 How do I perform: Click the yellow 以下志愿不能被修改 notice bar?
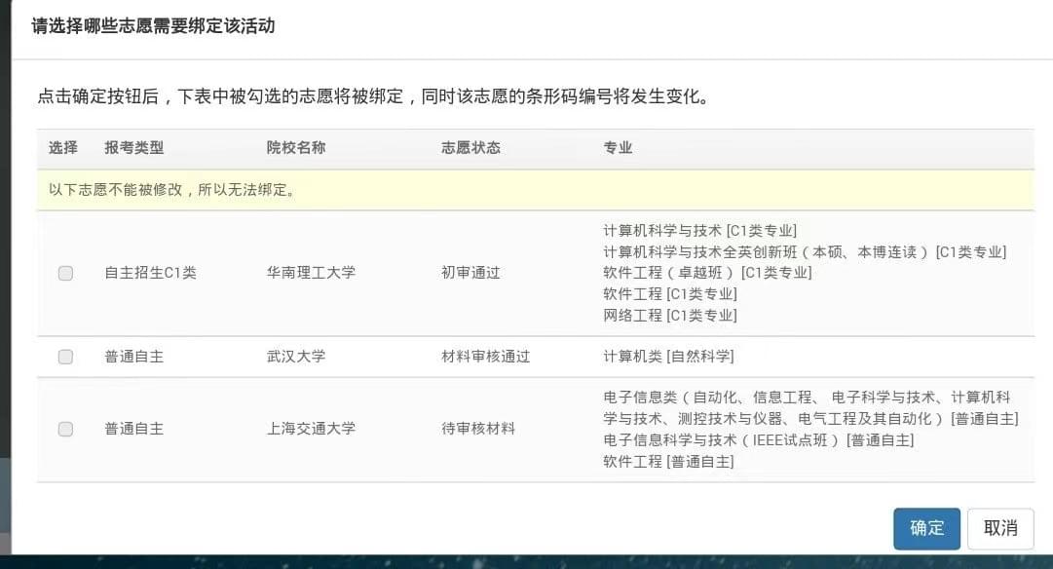pos(535,190)
